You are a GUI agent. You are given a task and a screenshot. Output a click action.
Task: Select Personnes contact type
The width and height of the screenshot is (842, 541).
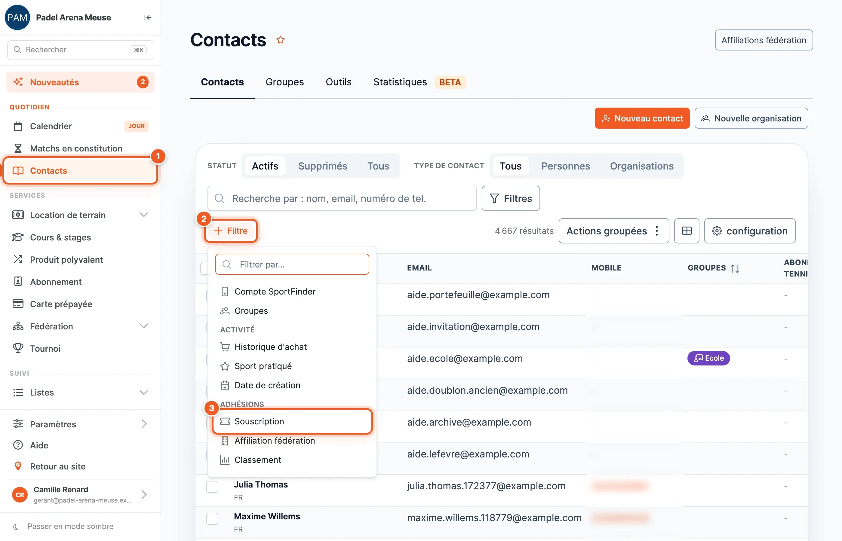tap(565, 166)
